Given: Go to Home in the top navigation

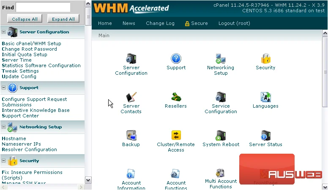Looking at the screenshot, I should coord(105,23).
